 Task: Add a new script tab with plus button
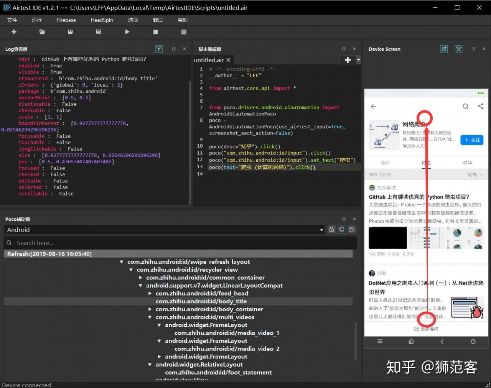point(348,60)
